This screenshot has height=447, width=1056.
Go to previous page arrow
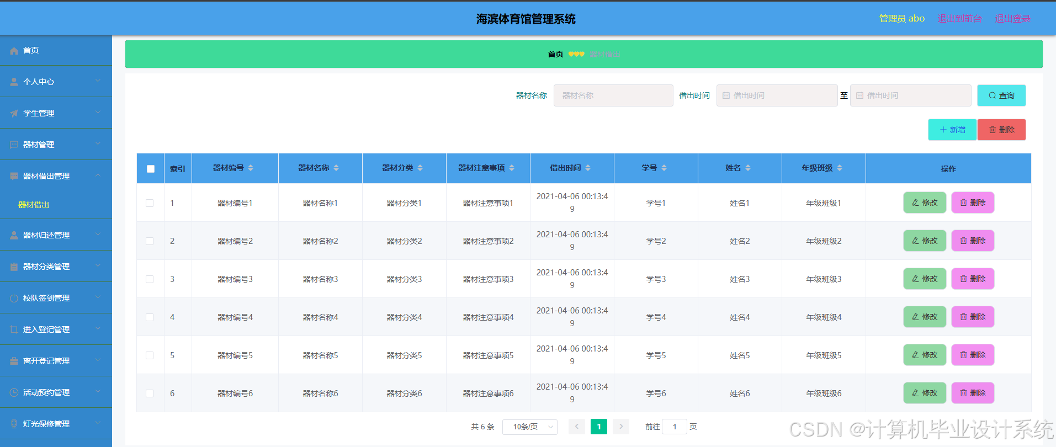point(577,427)
